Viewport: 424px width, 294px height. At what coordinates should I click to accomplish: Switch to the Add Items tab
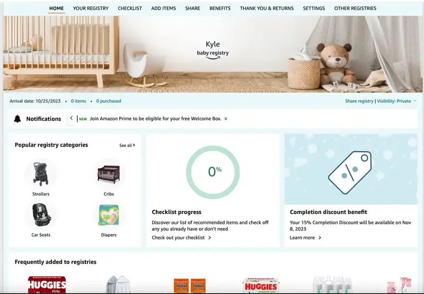164,8
